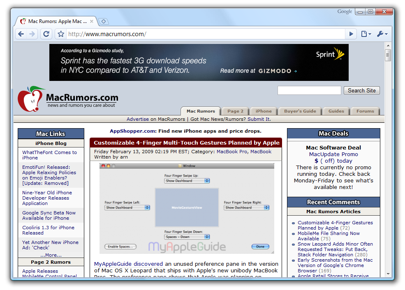The image size is (405, 290).
Task: Click the vertical page scrollbar
Action: (x=387, y=55)
